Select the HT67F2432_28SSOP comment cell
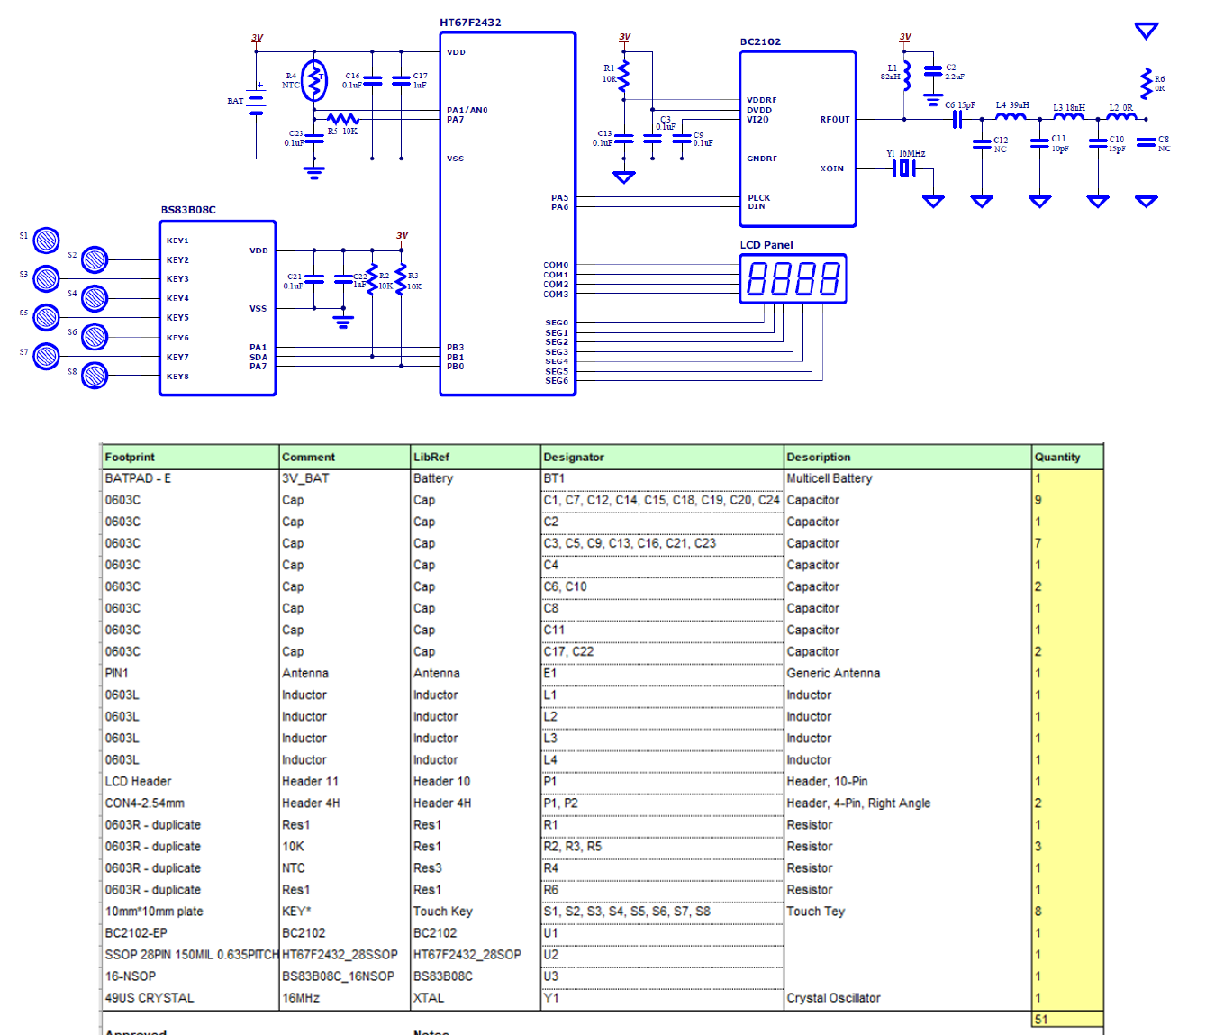1215x1035 pixels. 345,954
